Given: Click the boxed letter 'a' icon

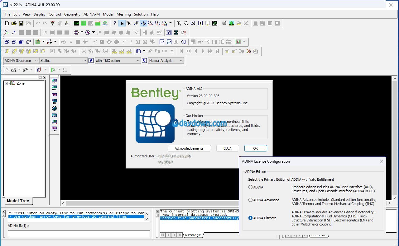Looking at the screenshot, I should click(x=91, y=61).
